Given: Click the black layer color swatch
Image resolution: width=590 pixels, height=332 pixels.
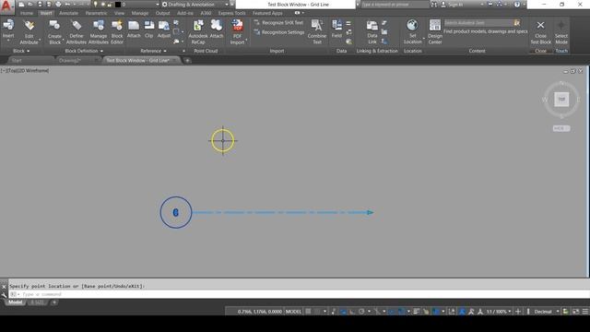Looking at the screenshot, I should pos(118,5).
